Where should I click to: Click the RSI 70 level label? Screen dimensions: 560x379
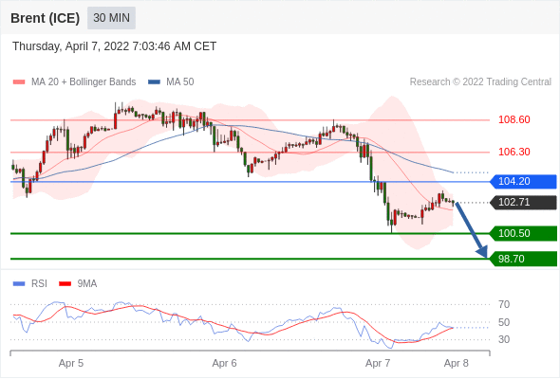[504, 304]
